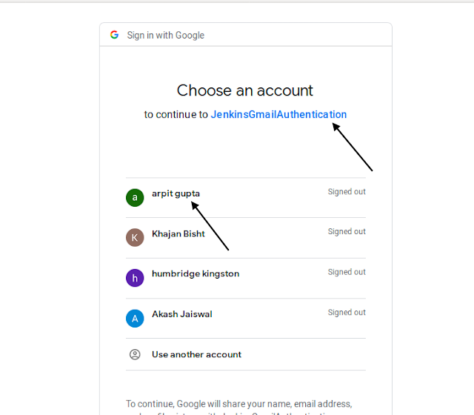Click Akash Jaiswal's blue "A" avatar
Viewport: 474px width, 415px height.
point(134,318)
